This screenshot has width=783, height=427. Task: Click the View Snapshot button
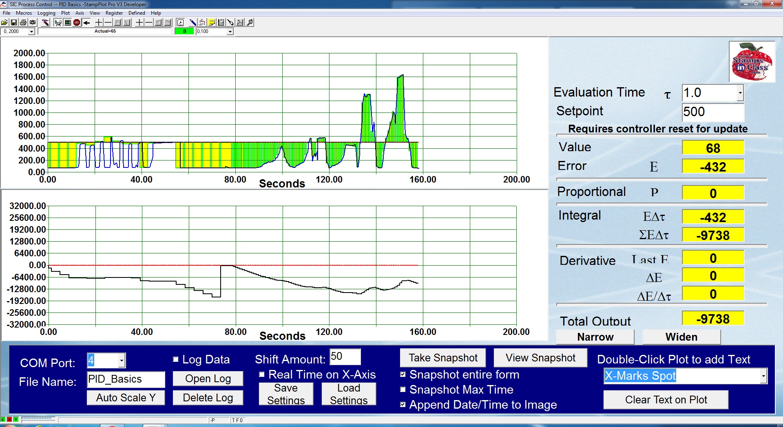(x=540, y=358)
